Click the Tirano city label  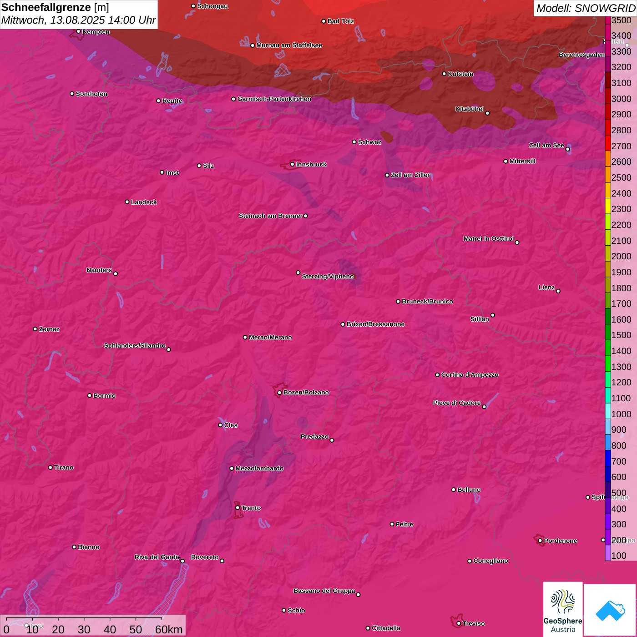[64, 467]
